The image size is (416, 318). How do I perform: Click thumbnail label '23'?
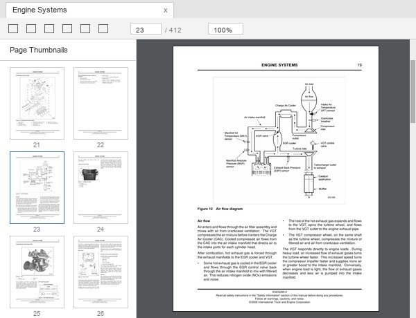[x=37, y=229]
